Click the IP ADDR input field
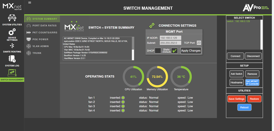Viewport: 274px width, 131px height. click(x=170, y=38)
